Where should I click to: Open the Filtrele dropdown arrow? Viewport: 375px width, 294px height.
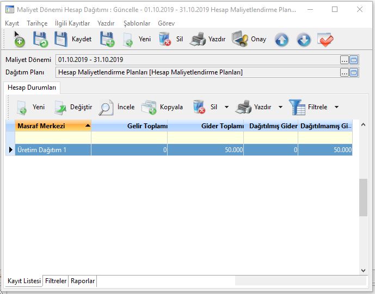[x=336, y=108]
